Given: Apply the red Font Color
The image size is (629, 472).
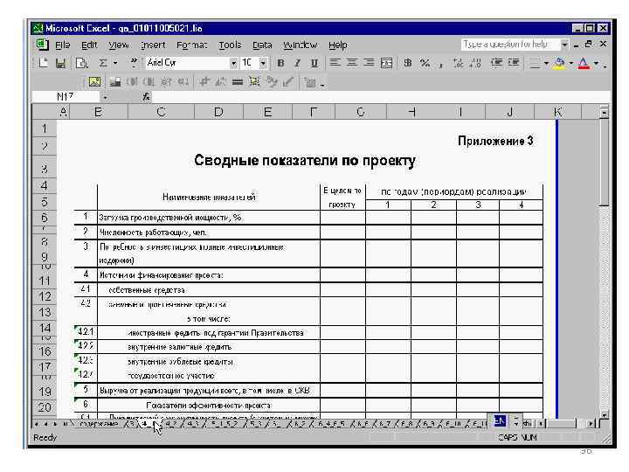Looking at the screenshot, I should click(584, 63).
